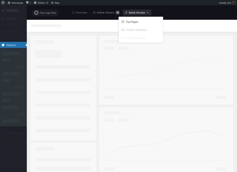Click the clock icon next to Online: 15

[x=35, y=3]
